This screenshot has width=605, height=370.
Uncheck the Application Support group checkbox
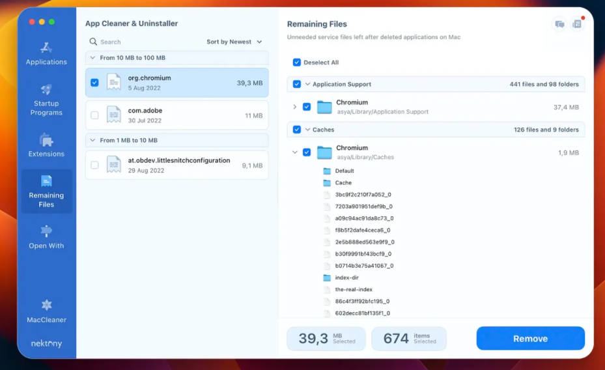(x=297, y=84)
